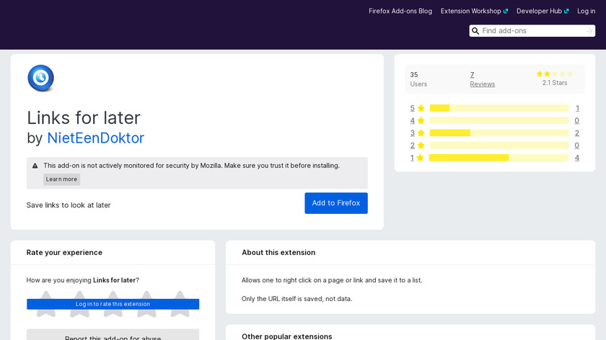Click the '35 Users' statistic

(x=418, y=79)
